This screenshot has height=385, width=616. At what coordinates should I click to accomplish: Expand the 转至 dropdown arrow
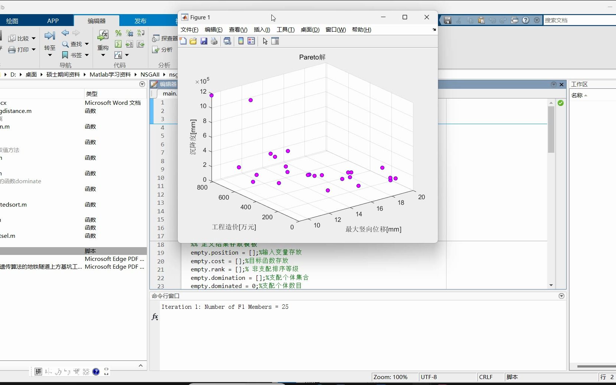[x=50, y=55]
